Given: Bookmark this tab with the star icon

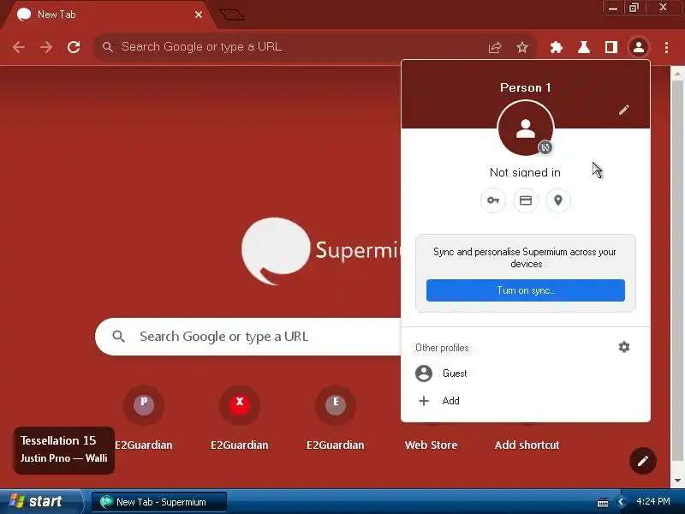Looking at the screenshot, I should [x=522, y=47].
